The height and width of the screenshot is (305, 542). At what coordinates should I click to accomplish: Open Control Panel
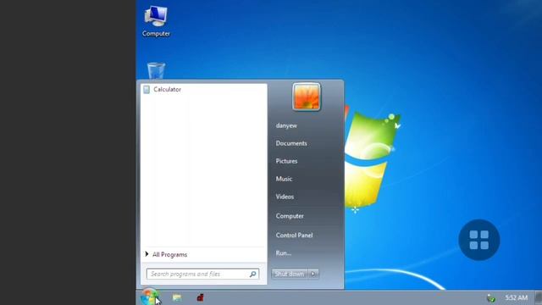point(294,236)
